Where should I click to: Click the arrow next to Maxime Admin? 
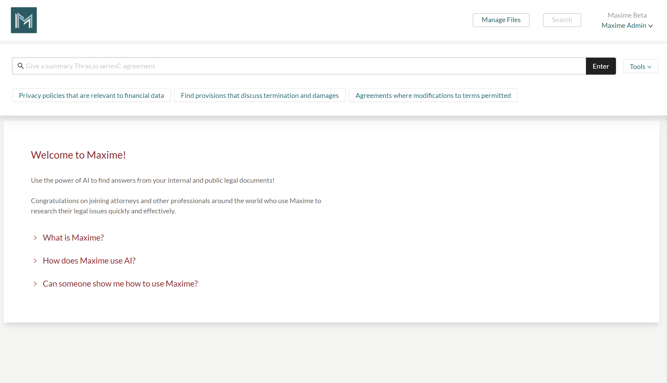click(x=651, y=26)
